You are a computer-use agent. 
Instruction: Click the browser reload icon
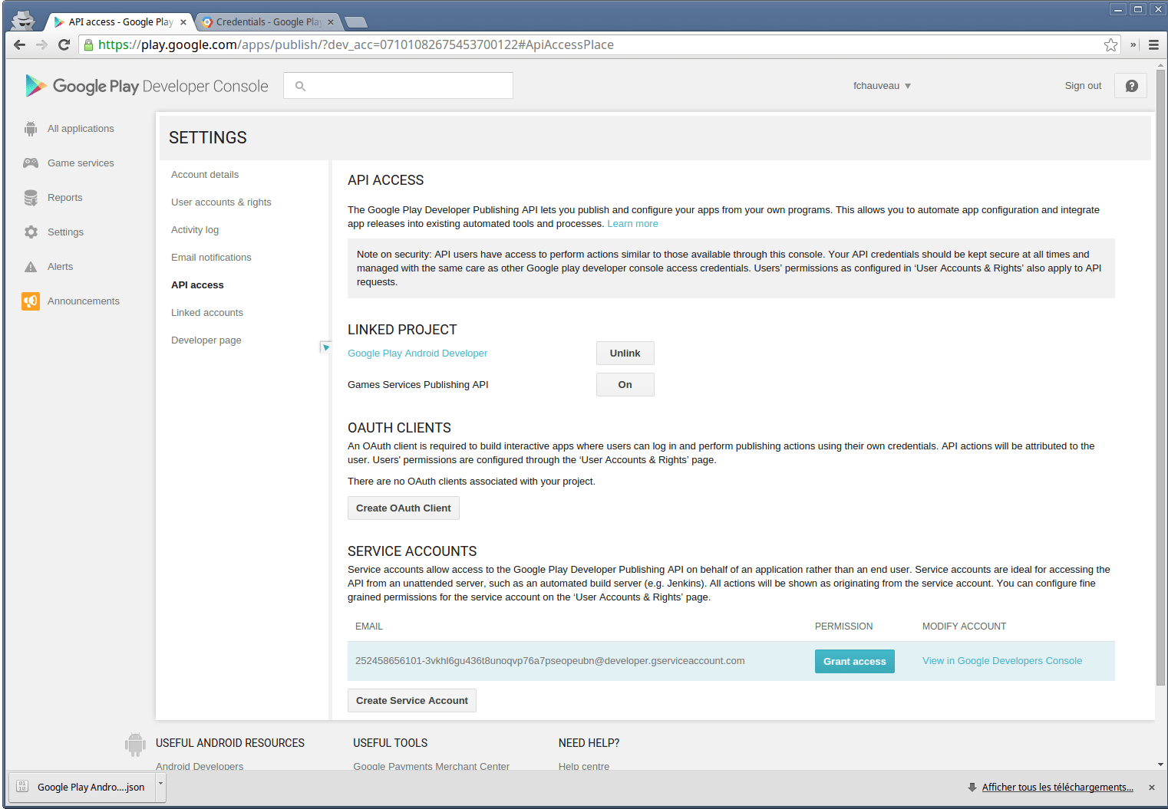click(x=64, y=45)
